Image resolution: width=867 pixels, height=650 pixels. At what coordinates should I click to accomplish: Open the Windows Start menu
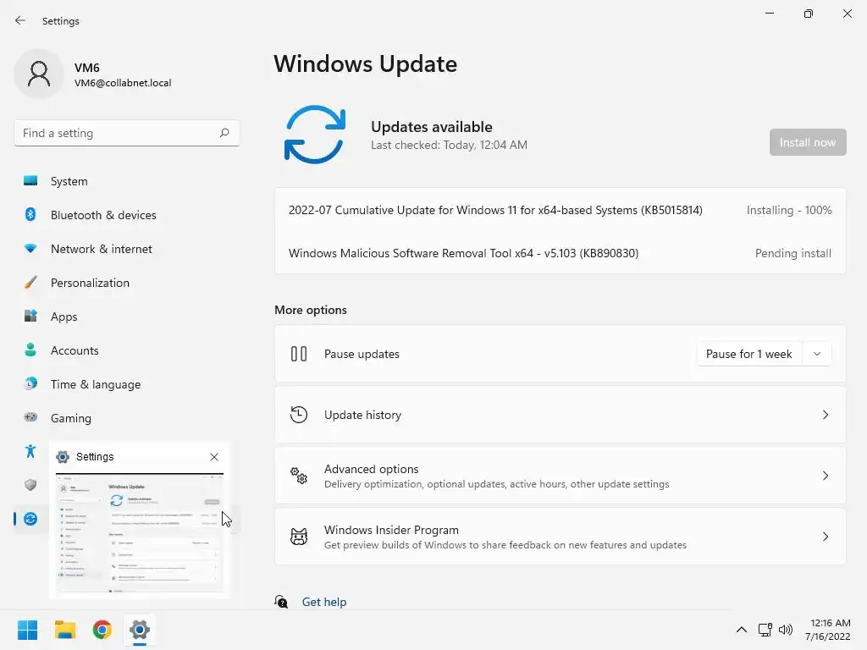click(27, 630)
